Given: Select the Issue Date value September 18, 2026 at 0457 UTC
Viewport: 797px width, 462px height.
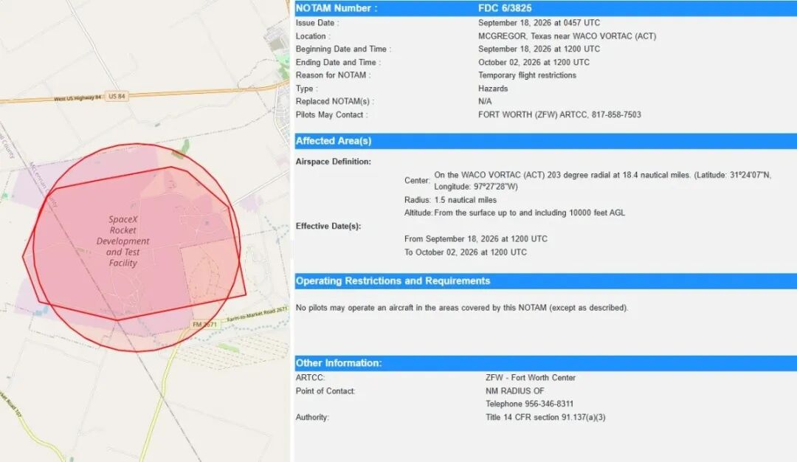Looking at the screenshot, I should pyautogui.click(x=539, y=23).
